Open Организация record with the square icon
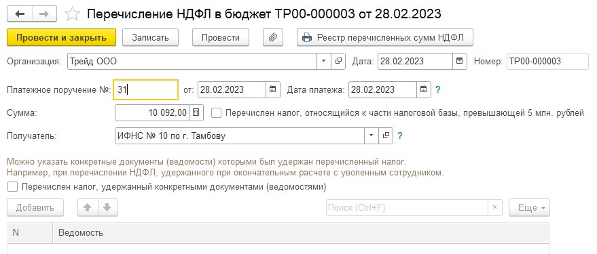 click(338, 61)
